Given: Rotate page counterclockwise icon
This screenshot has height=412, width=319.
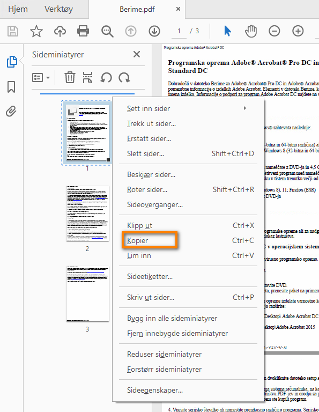Looking at the screenshot, I should (106, 77).
